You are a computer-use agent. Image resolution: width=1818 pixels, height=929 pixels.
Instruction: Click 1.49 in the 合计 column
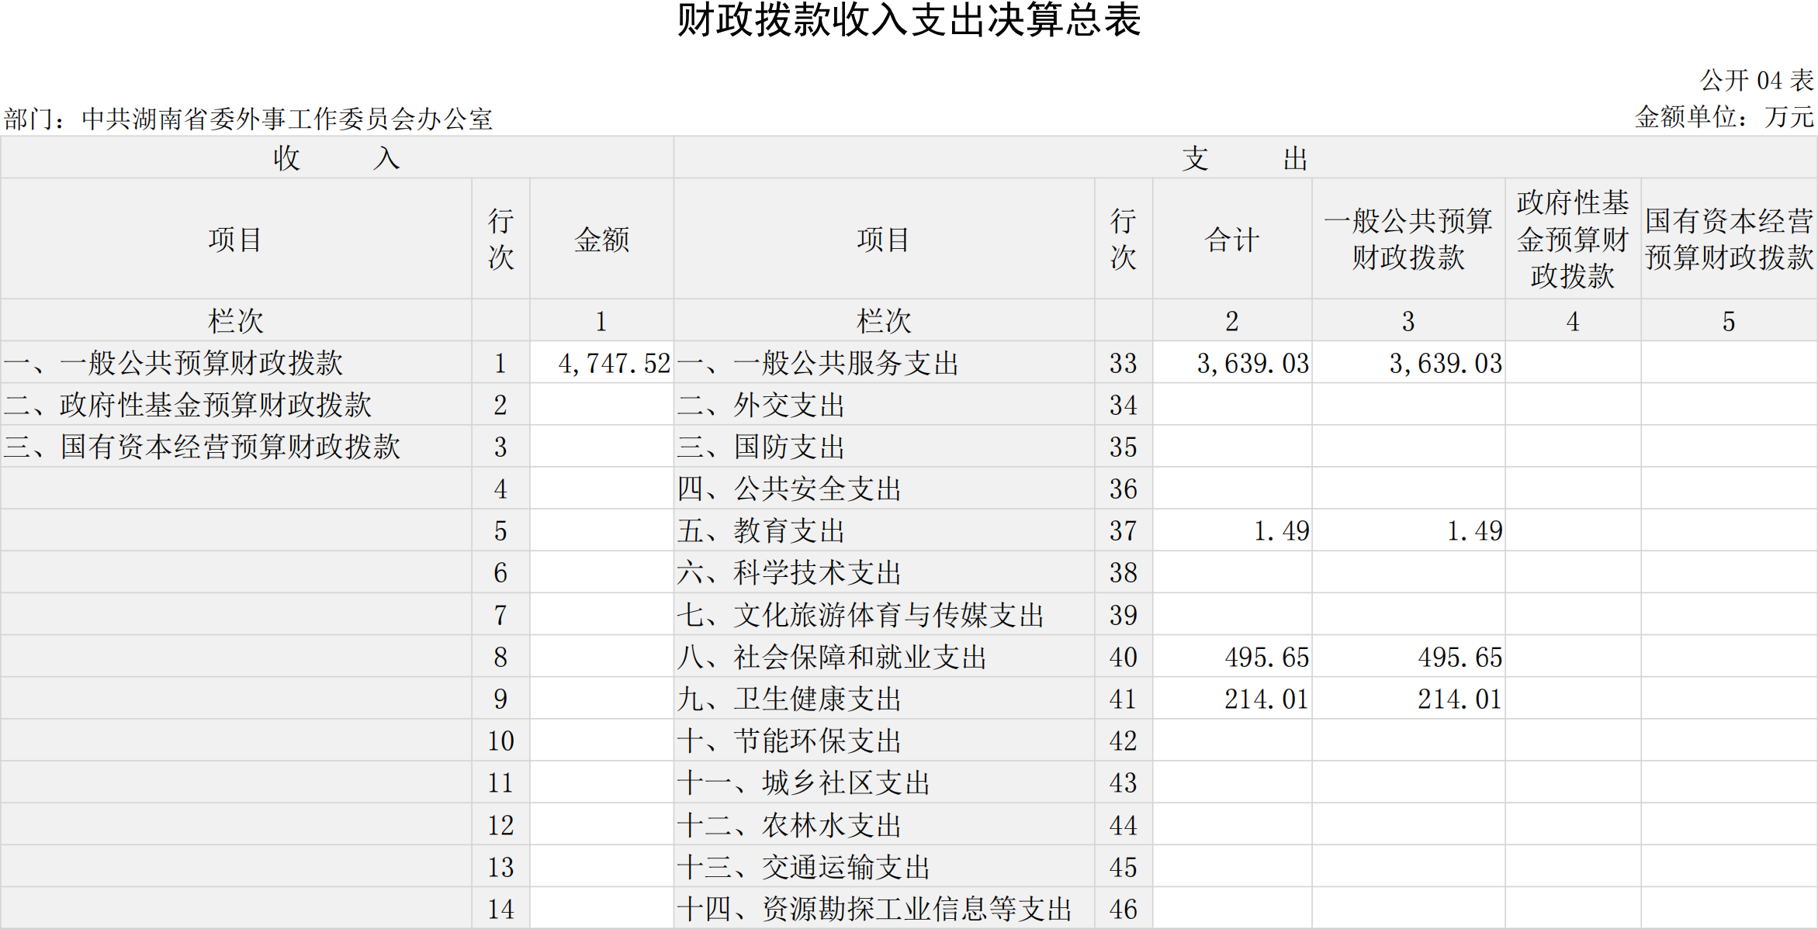[x=1281, y=530]
